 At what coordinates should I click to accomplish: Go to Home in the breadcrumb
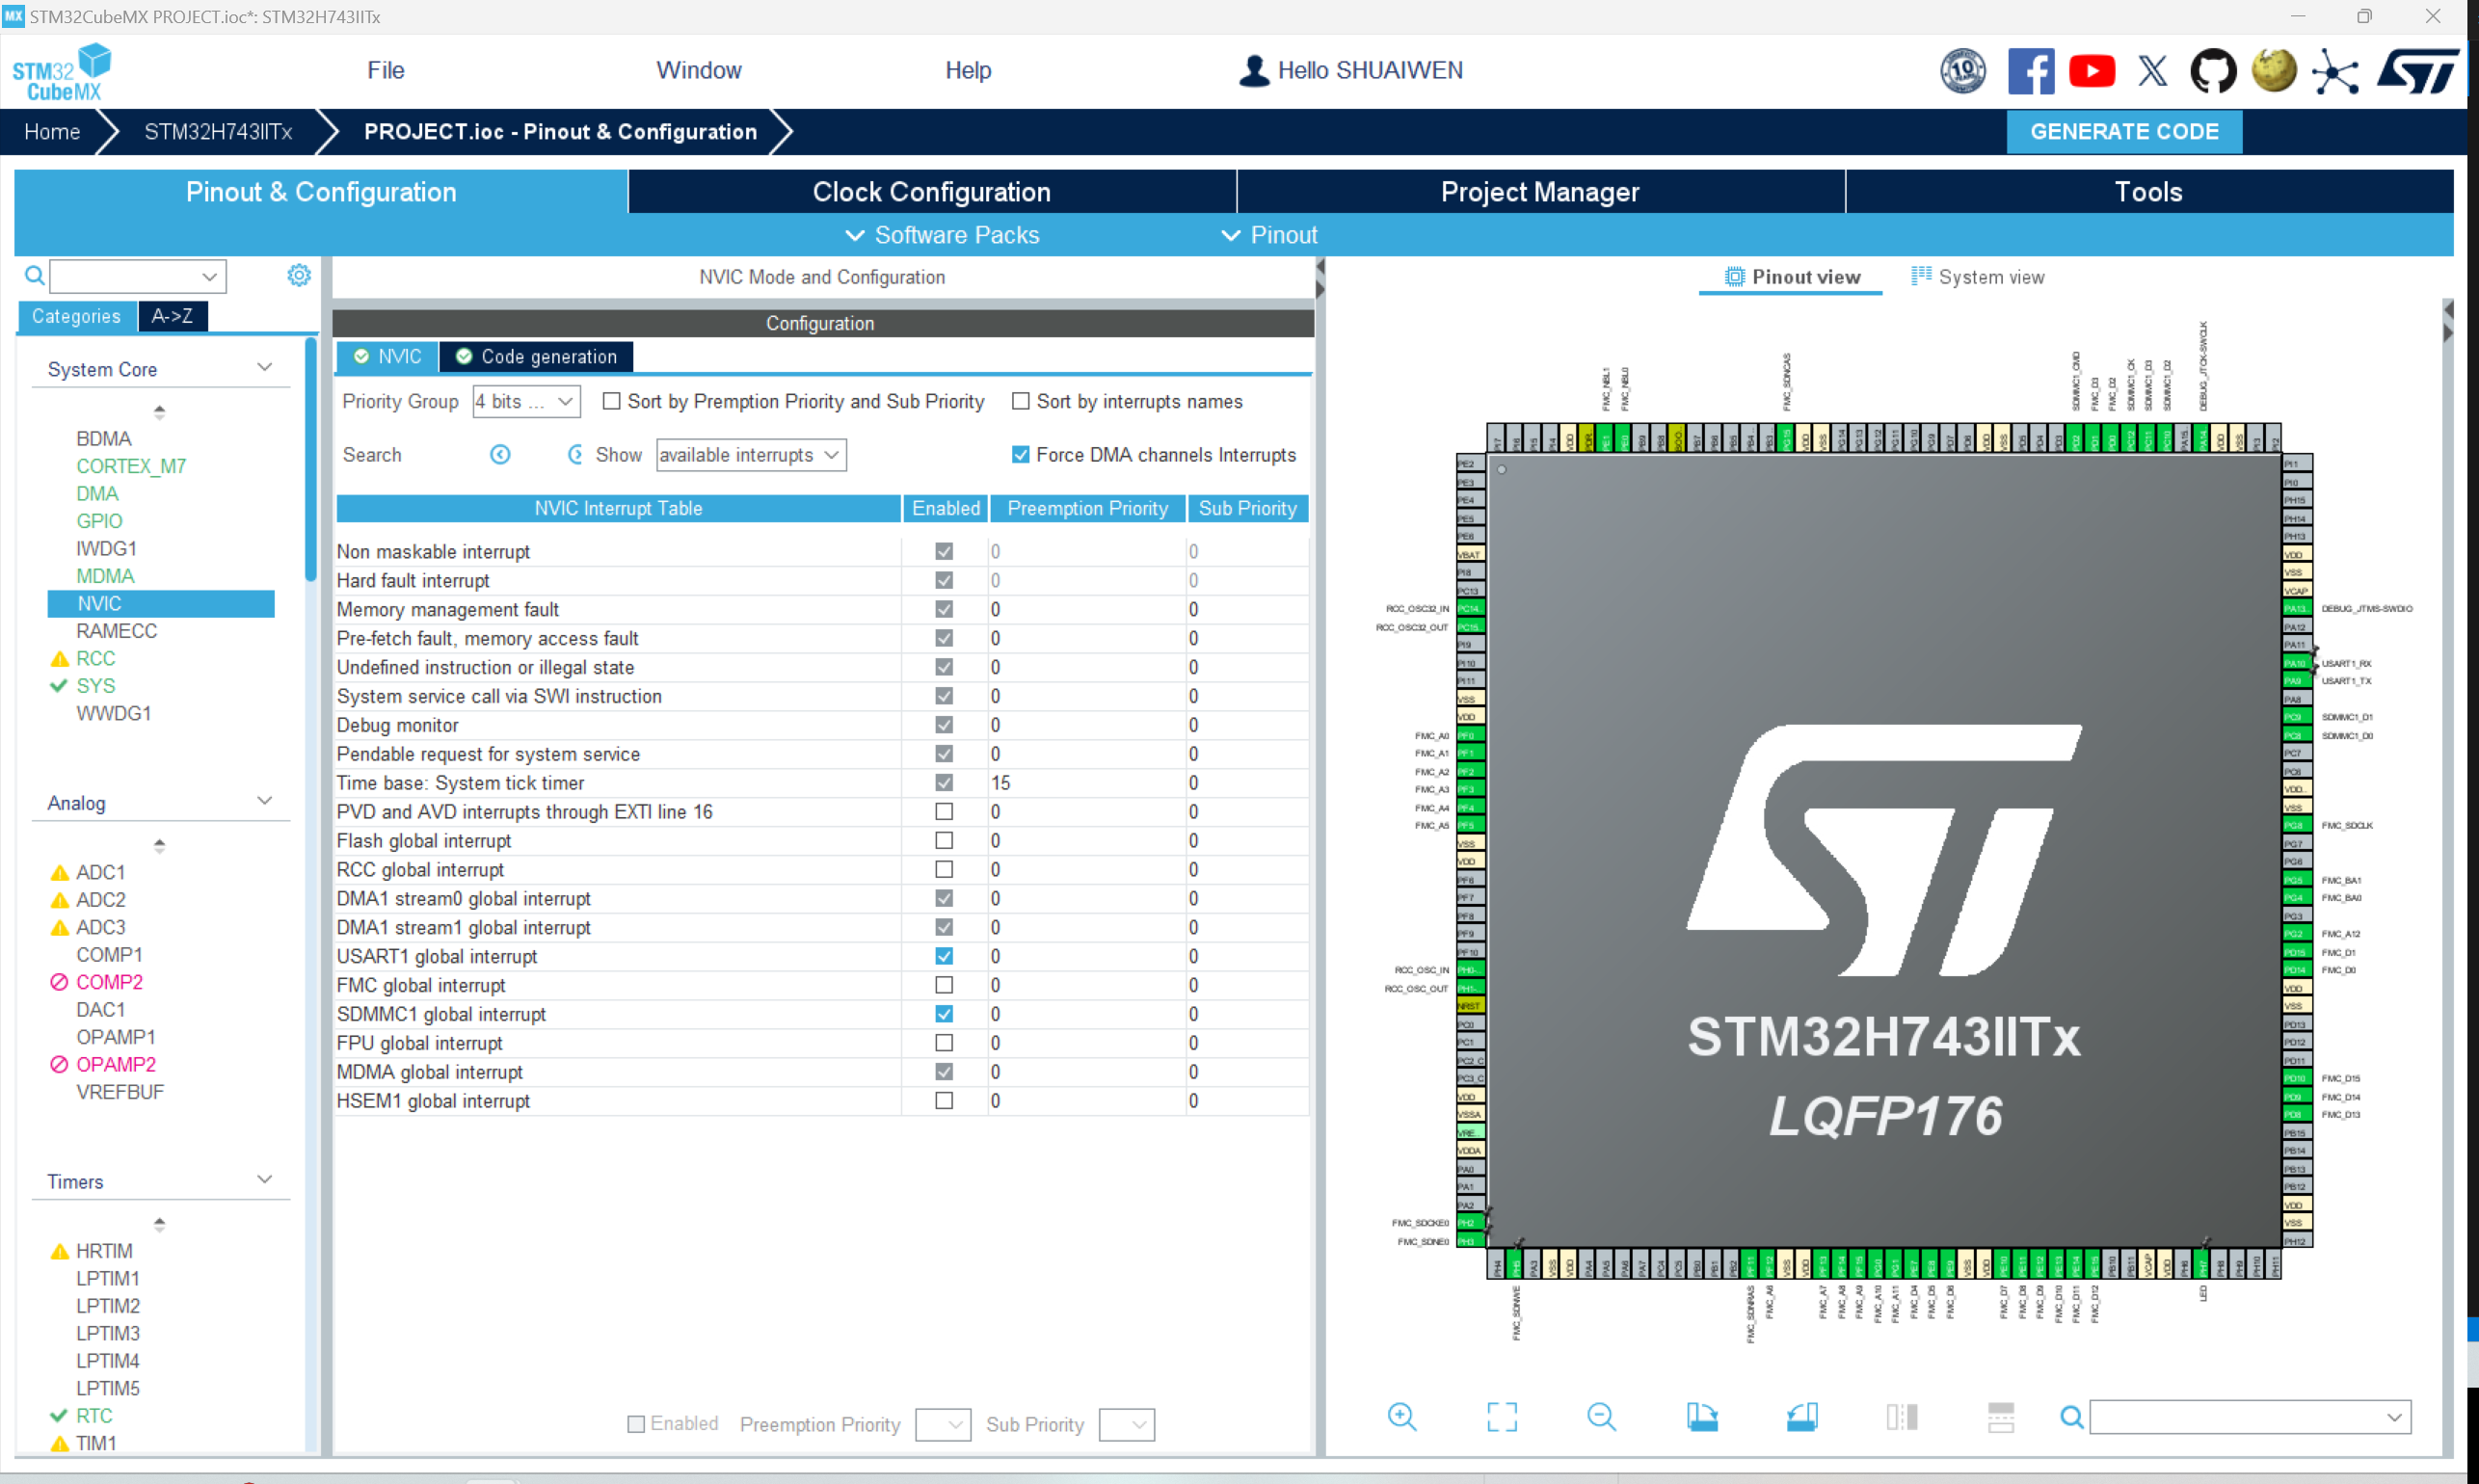click(x=52, y=132)
